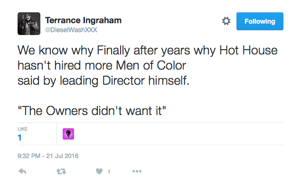Select the LIKE label in stats row
Image resolution: width=301 pixels, height=186 pixels.
tap(22, 129)
